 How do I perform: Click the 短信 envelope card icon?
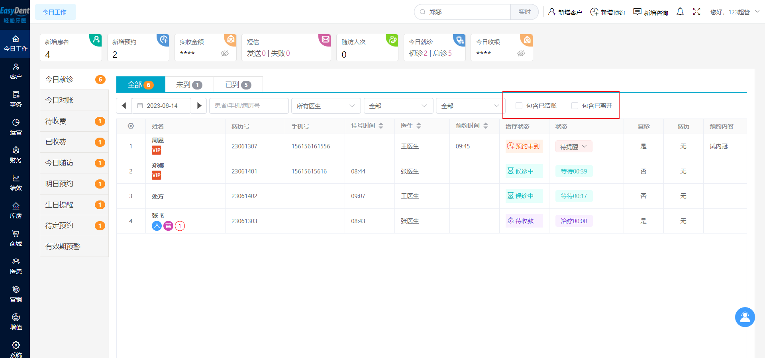tap(325, 40)
